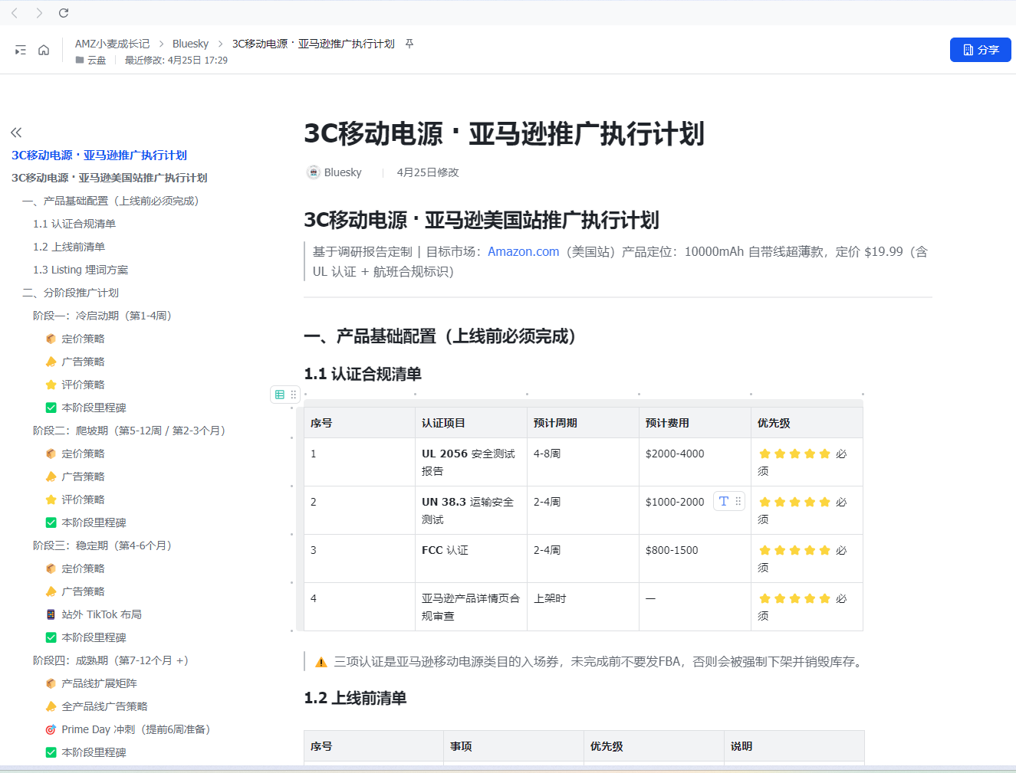This screenshot has width=1016, height=773.
Task: Open the Amazon.com hyperlink
Action: 523,252
